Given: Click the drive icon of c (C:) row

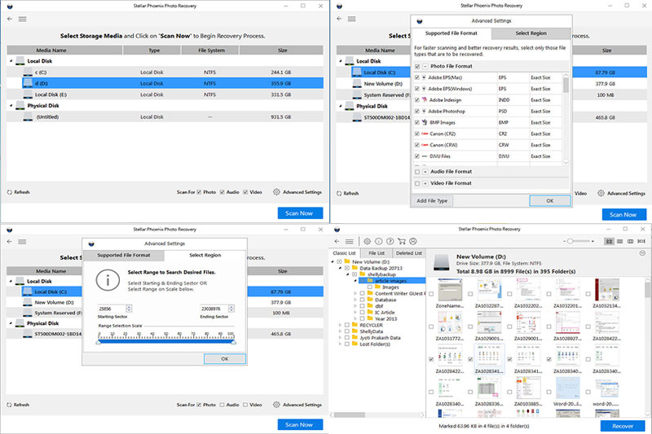Looking at the screenshot, I should tap(28, 72).
